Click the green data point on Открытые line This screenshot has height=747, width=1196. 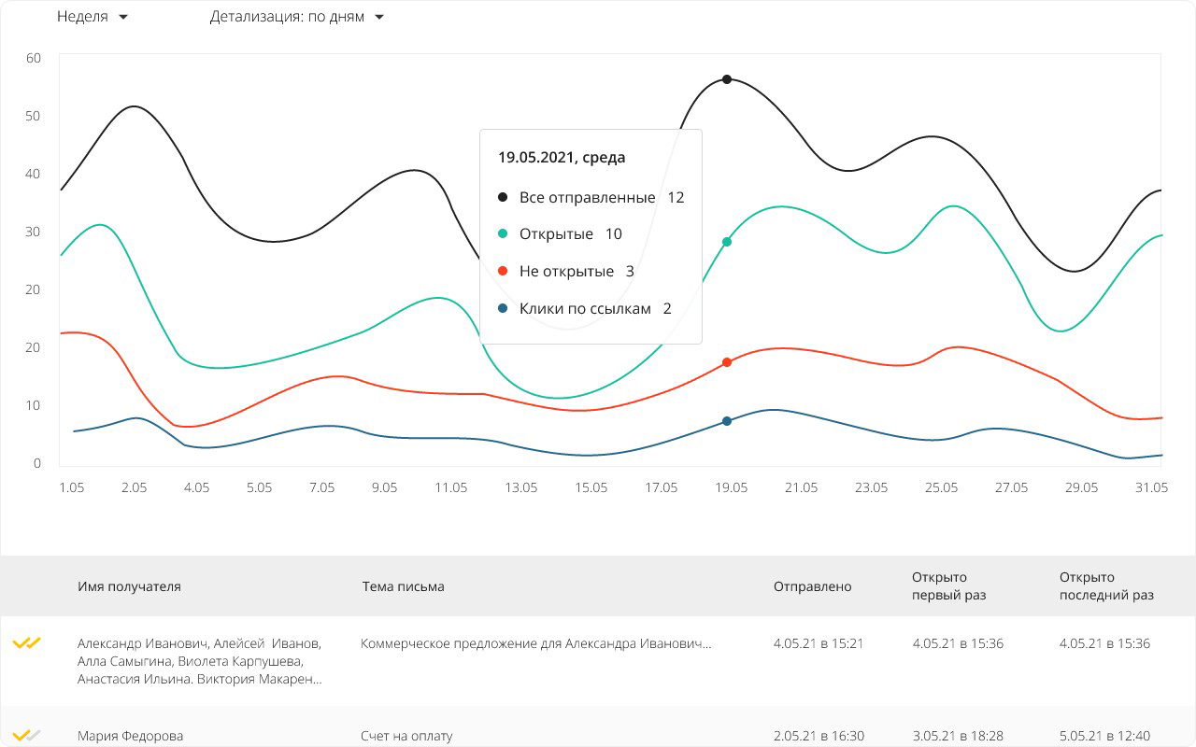click(727, 242)
